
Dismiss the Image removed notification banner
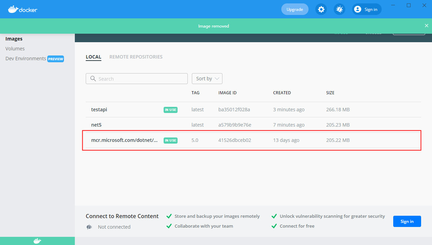pos(427,26)
